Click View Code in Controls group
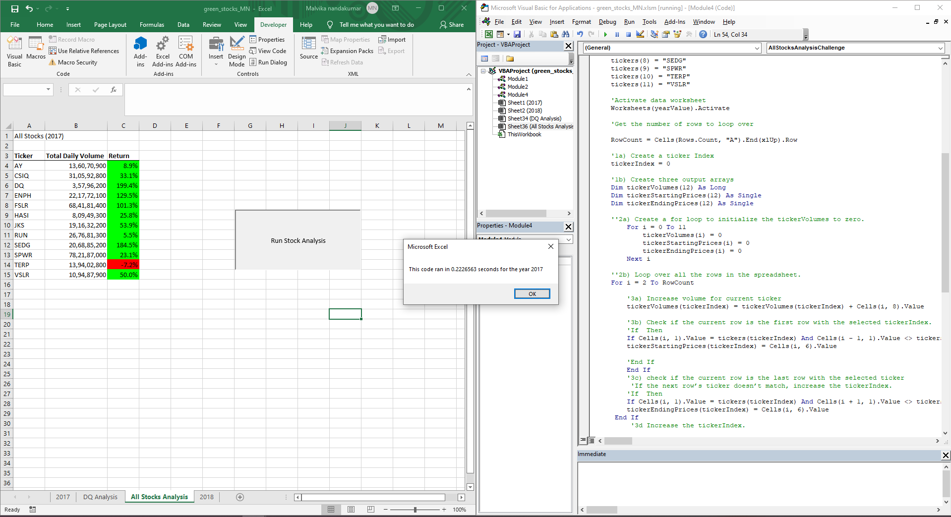This screenshot has height=517, width=951. (268, 51)
